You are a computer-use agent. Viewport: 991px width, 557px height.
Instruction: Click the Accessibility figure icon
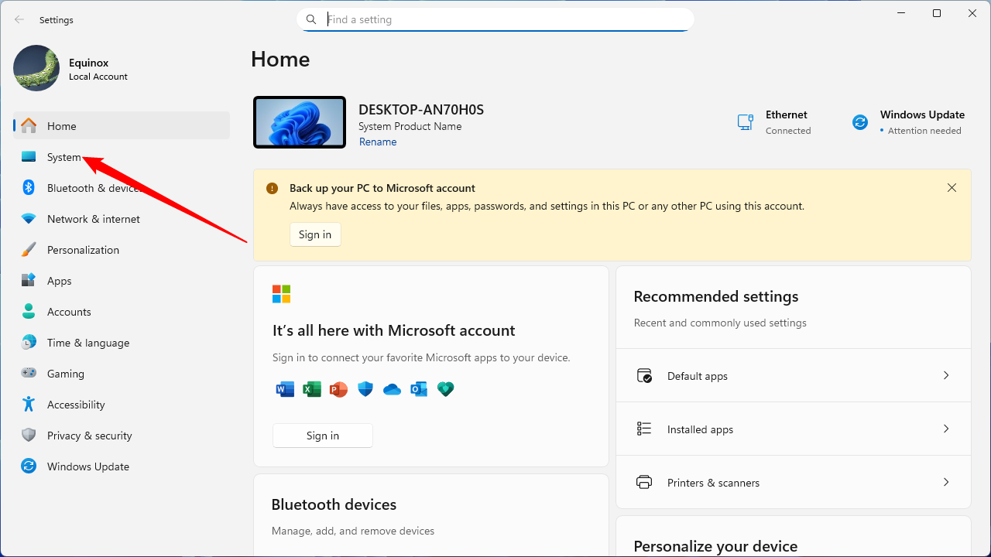(x=29, y=405)
